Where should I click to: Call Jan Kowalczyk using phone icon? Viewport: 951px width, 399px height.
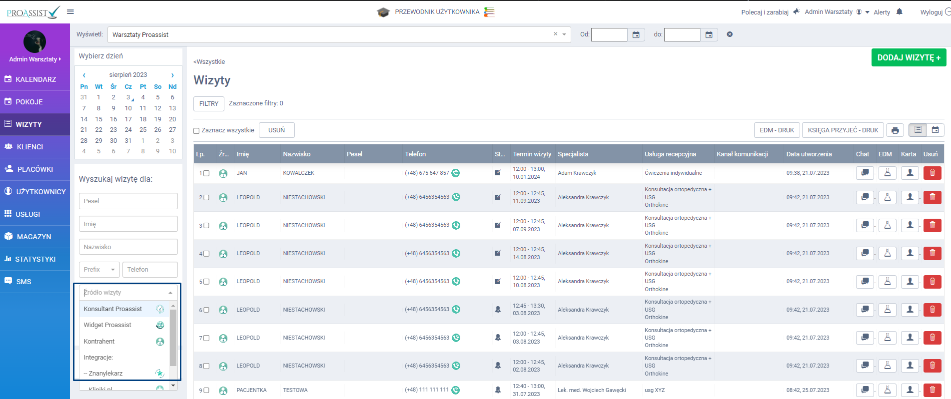click(x=456, y=173)
